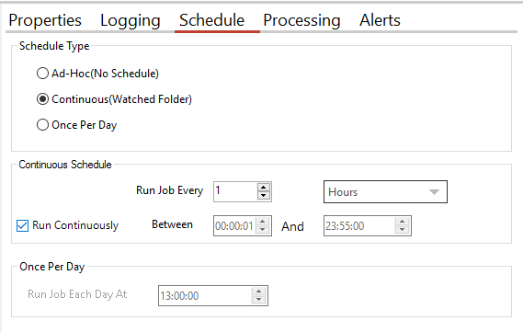Go to the Processing tab
The height and width of the screenshot is (332, 523).
tap(301, 20)
